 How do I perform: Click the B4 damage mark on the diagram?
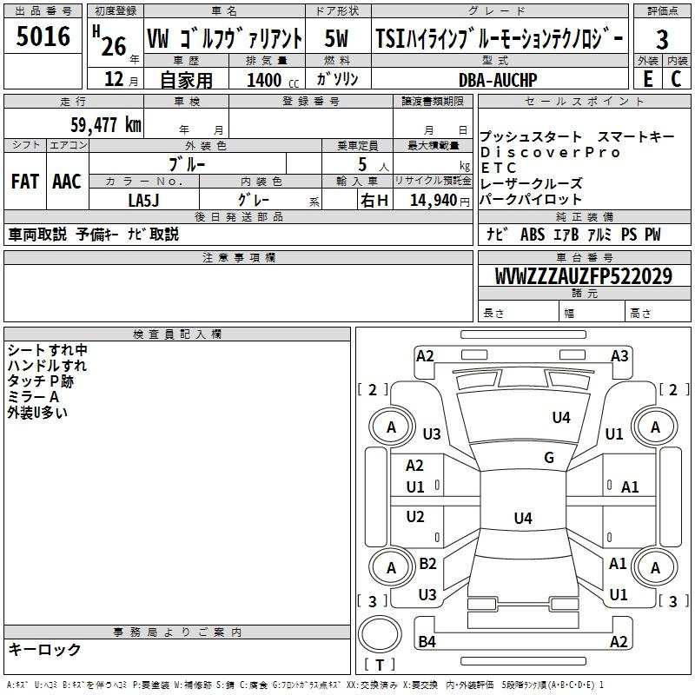[x=427, y=642]
